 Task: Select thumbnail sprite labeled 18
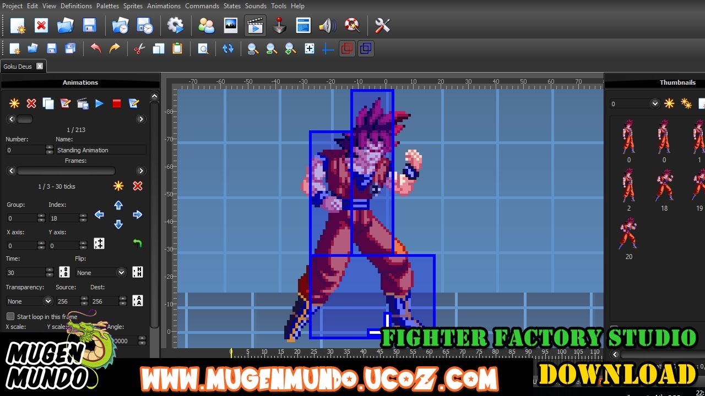(664, 189)
